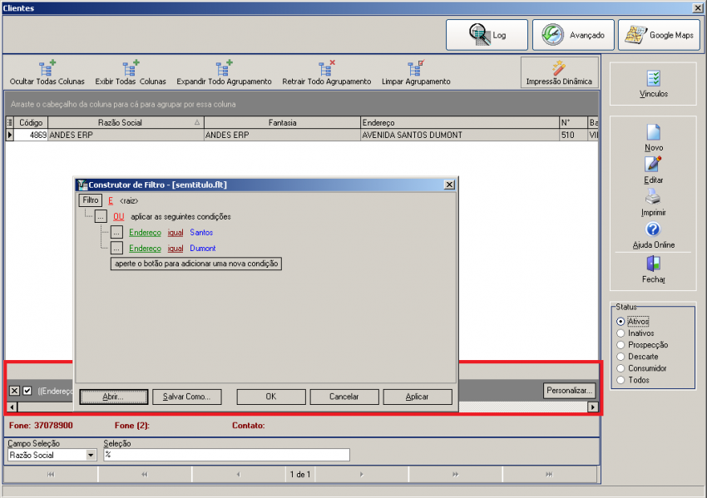Sort by the Código column header
This screenshot has height=498, width=707.
(x=31, y=122)
